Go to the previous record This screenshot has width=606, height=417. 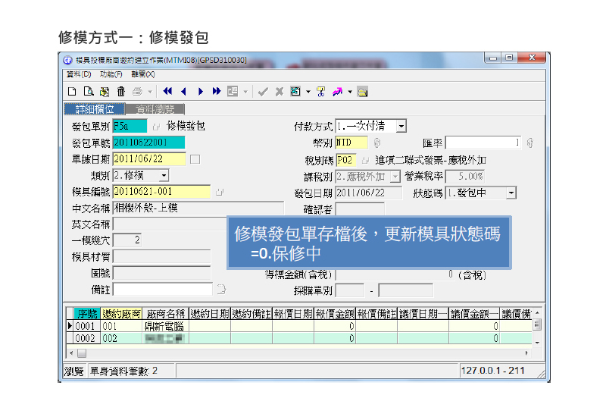[183, 92]
